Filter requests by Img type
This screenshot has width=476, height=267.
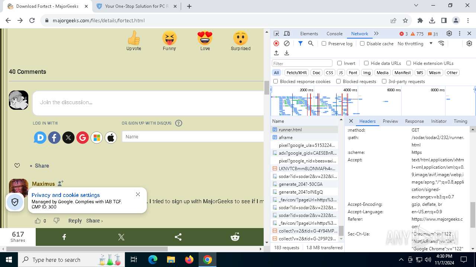coord(367,73)
